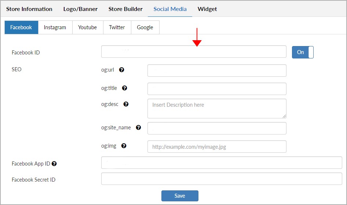This screenshot has width=347, height=205.
Task: Go to the Widget tab
Action: point(207,9)
